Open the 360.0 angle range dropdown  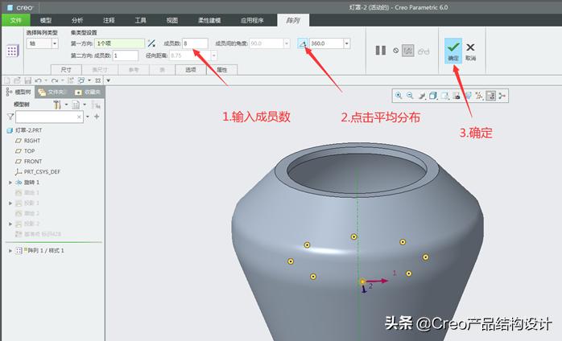[x=346, y=43]
